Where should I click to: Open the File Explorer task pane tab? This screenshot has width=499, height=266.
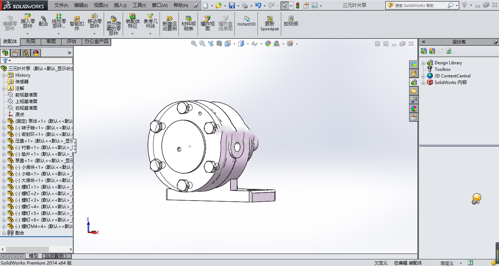(x=414, y=91)
